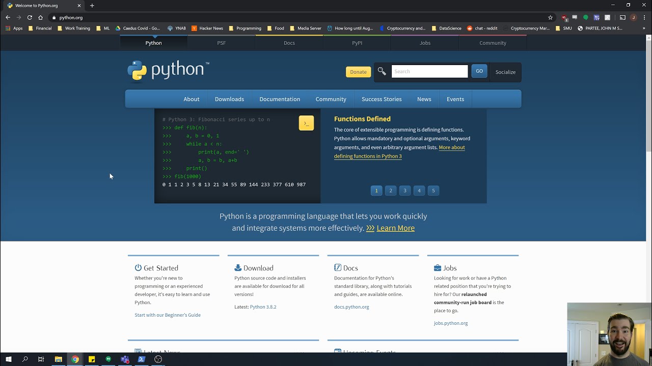The height and width of the screenshot is (366, 652).
Task: Open OBS Studio from the taskbar
Action: click(158, 359)
